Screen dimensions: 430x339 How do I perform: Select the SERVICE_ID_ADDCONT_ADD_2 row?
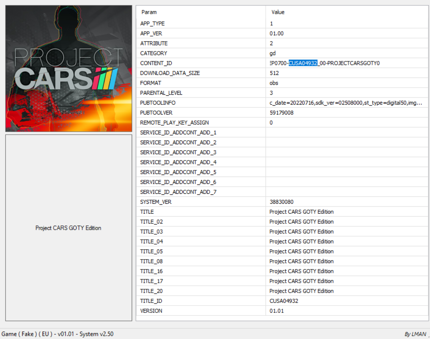282,142
